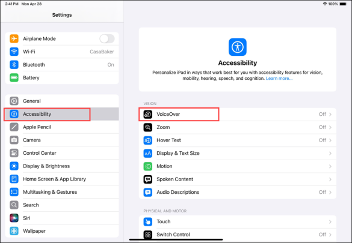Image resolution: width=352 pixels, height=243 pixels.
Task: Open Wi-Fi CasaBaker network settings
Action: click(x=62, y=52)
